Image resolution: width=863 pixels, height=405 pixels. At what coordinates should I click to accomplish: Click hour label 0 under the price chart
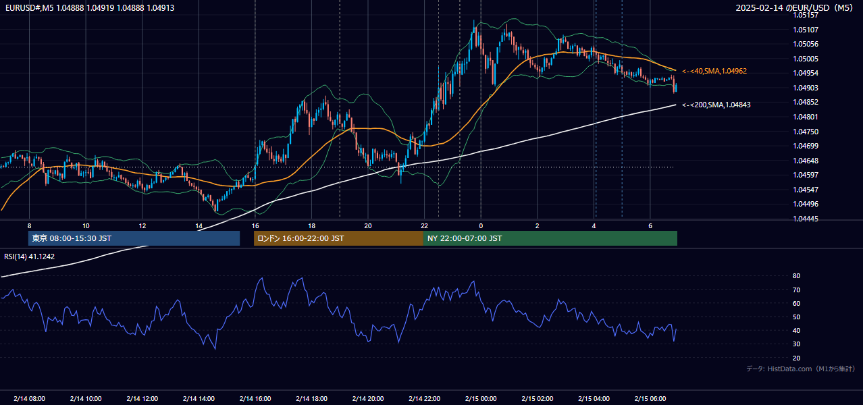coord(481,225)
